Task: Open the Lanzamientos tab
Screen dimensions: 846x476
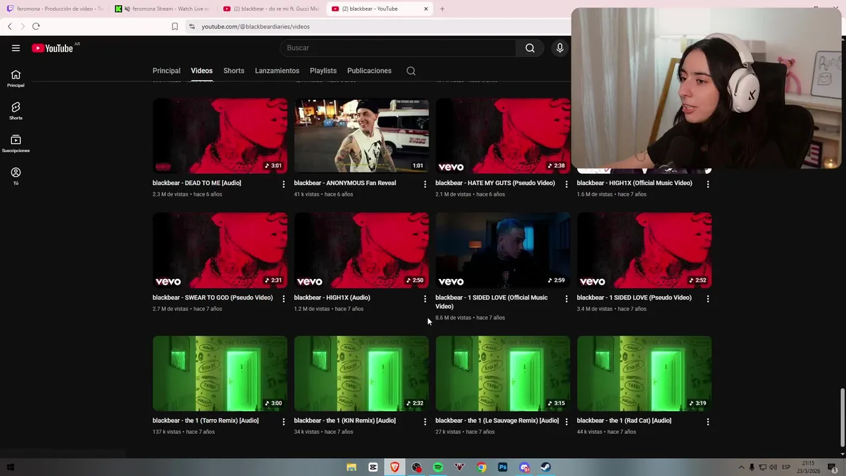Action: pos(277,71)
